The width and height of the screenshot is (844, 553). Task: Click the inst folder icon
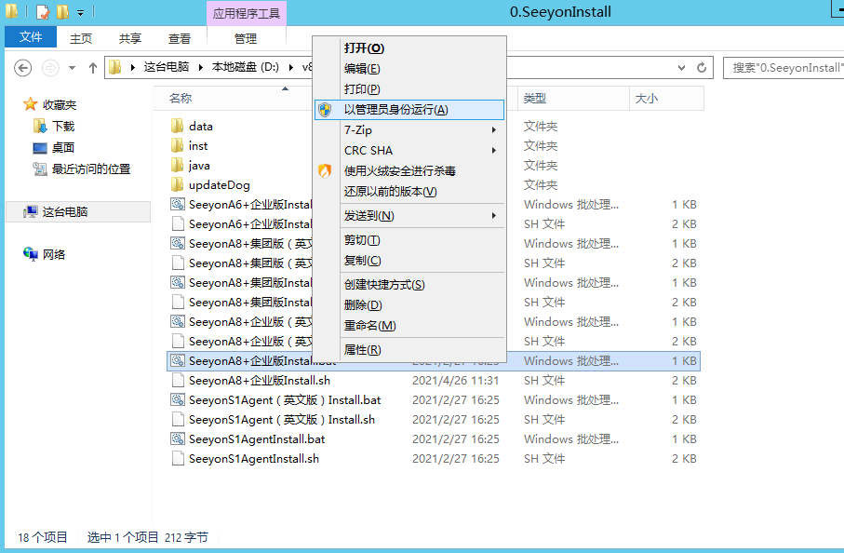pyautogui.click(x=177, y=145)
